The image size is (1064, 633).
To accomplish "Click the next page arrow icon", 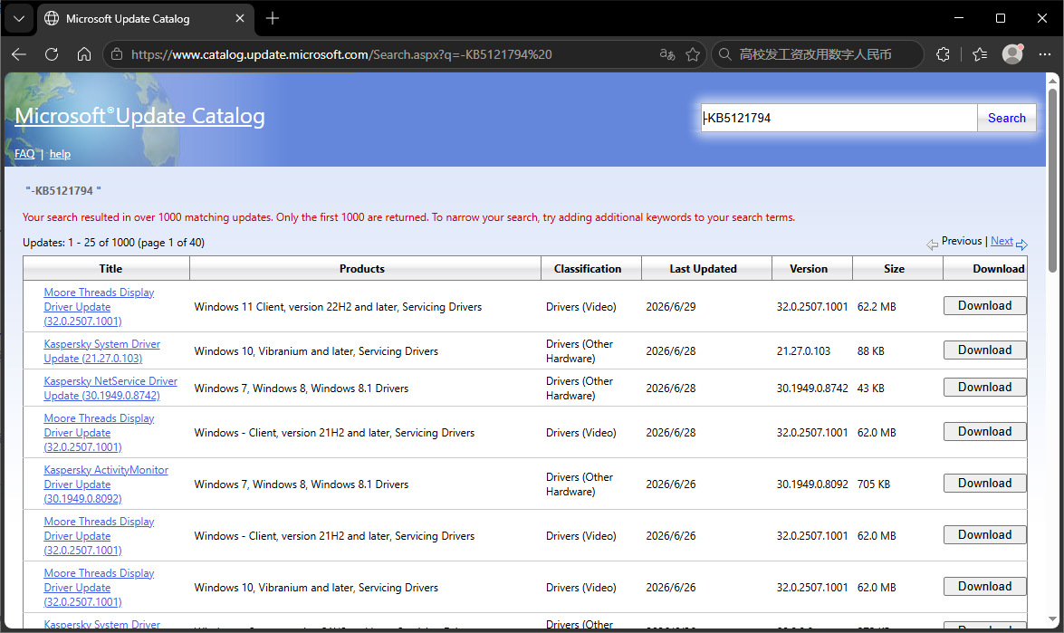I will 1022,245.
